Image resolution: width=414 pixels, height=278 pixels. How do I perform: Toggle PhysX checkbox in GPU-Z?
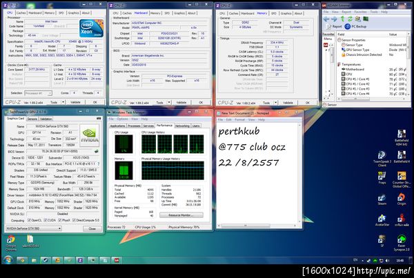tap(60, 220)
